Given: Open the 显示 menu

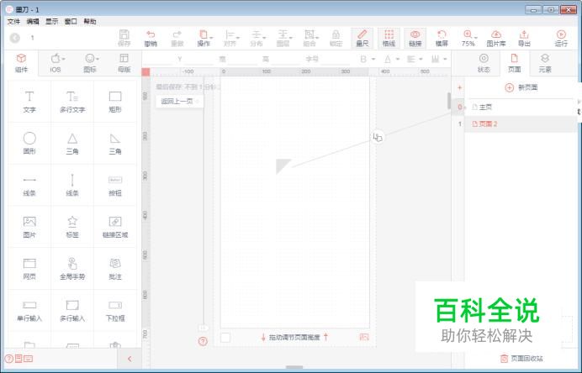Looking at the screenshot, I should click(51, 22).
